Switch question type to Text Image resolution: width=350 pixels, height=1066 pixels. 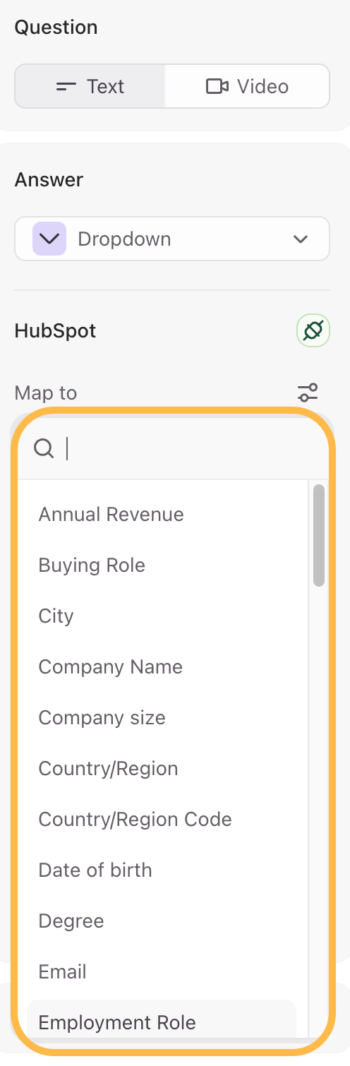pos(90,86)
